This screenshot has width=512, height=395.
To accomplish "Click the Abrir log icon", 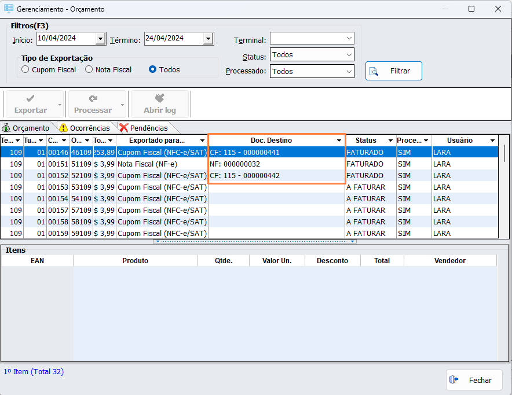I will click(x=160, y=99).
